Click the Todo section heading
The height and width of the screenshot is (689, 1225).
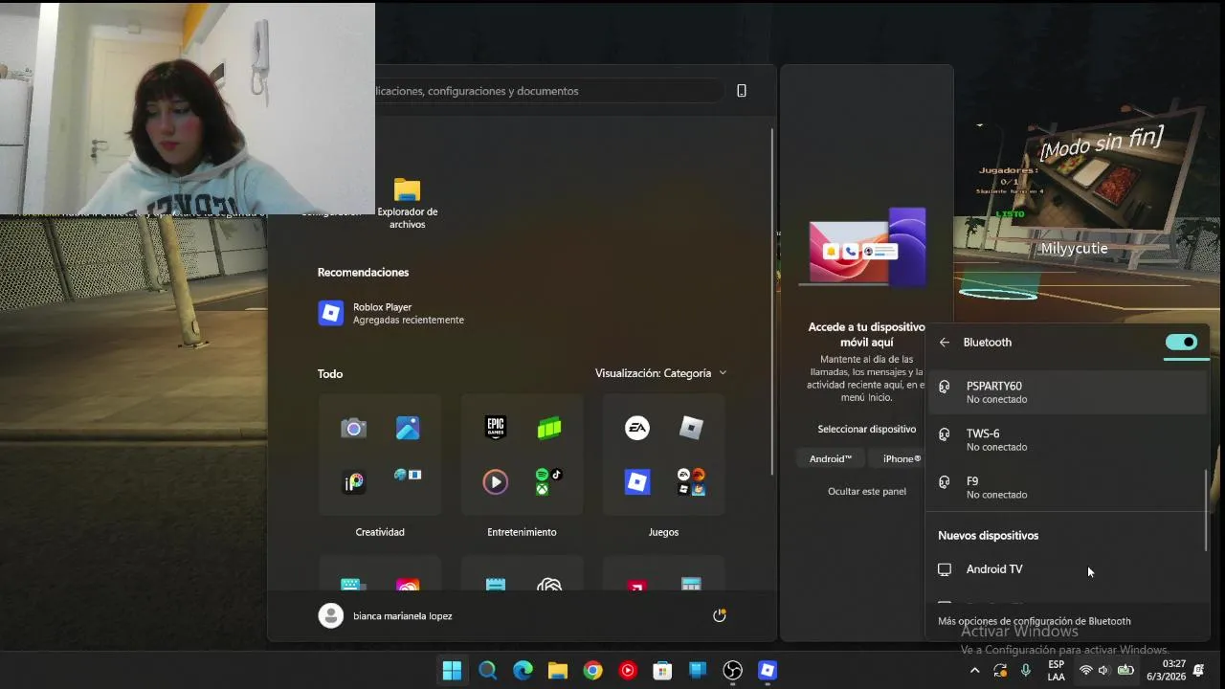[x=330, y=374]
